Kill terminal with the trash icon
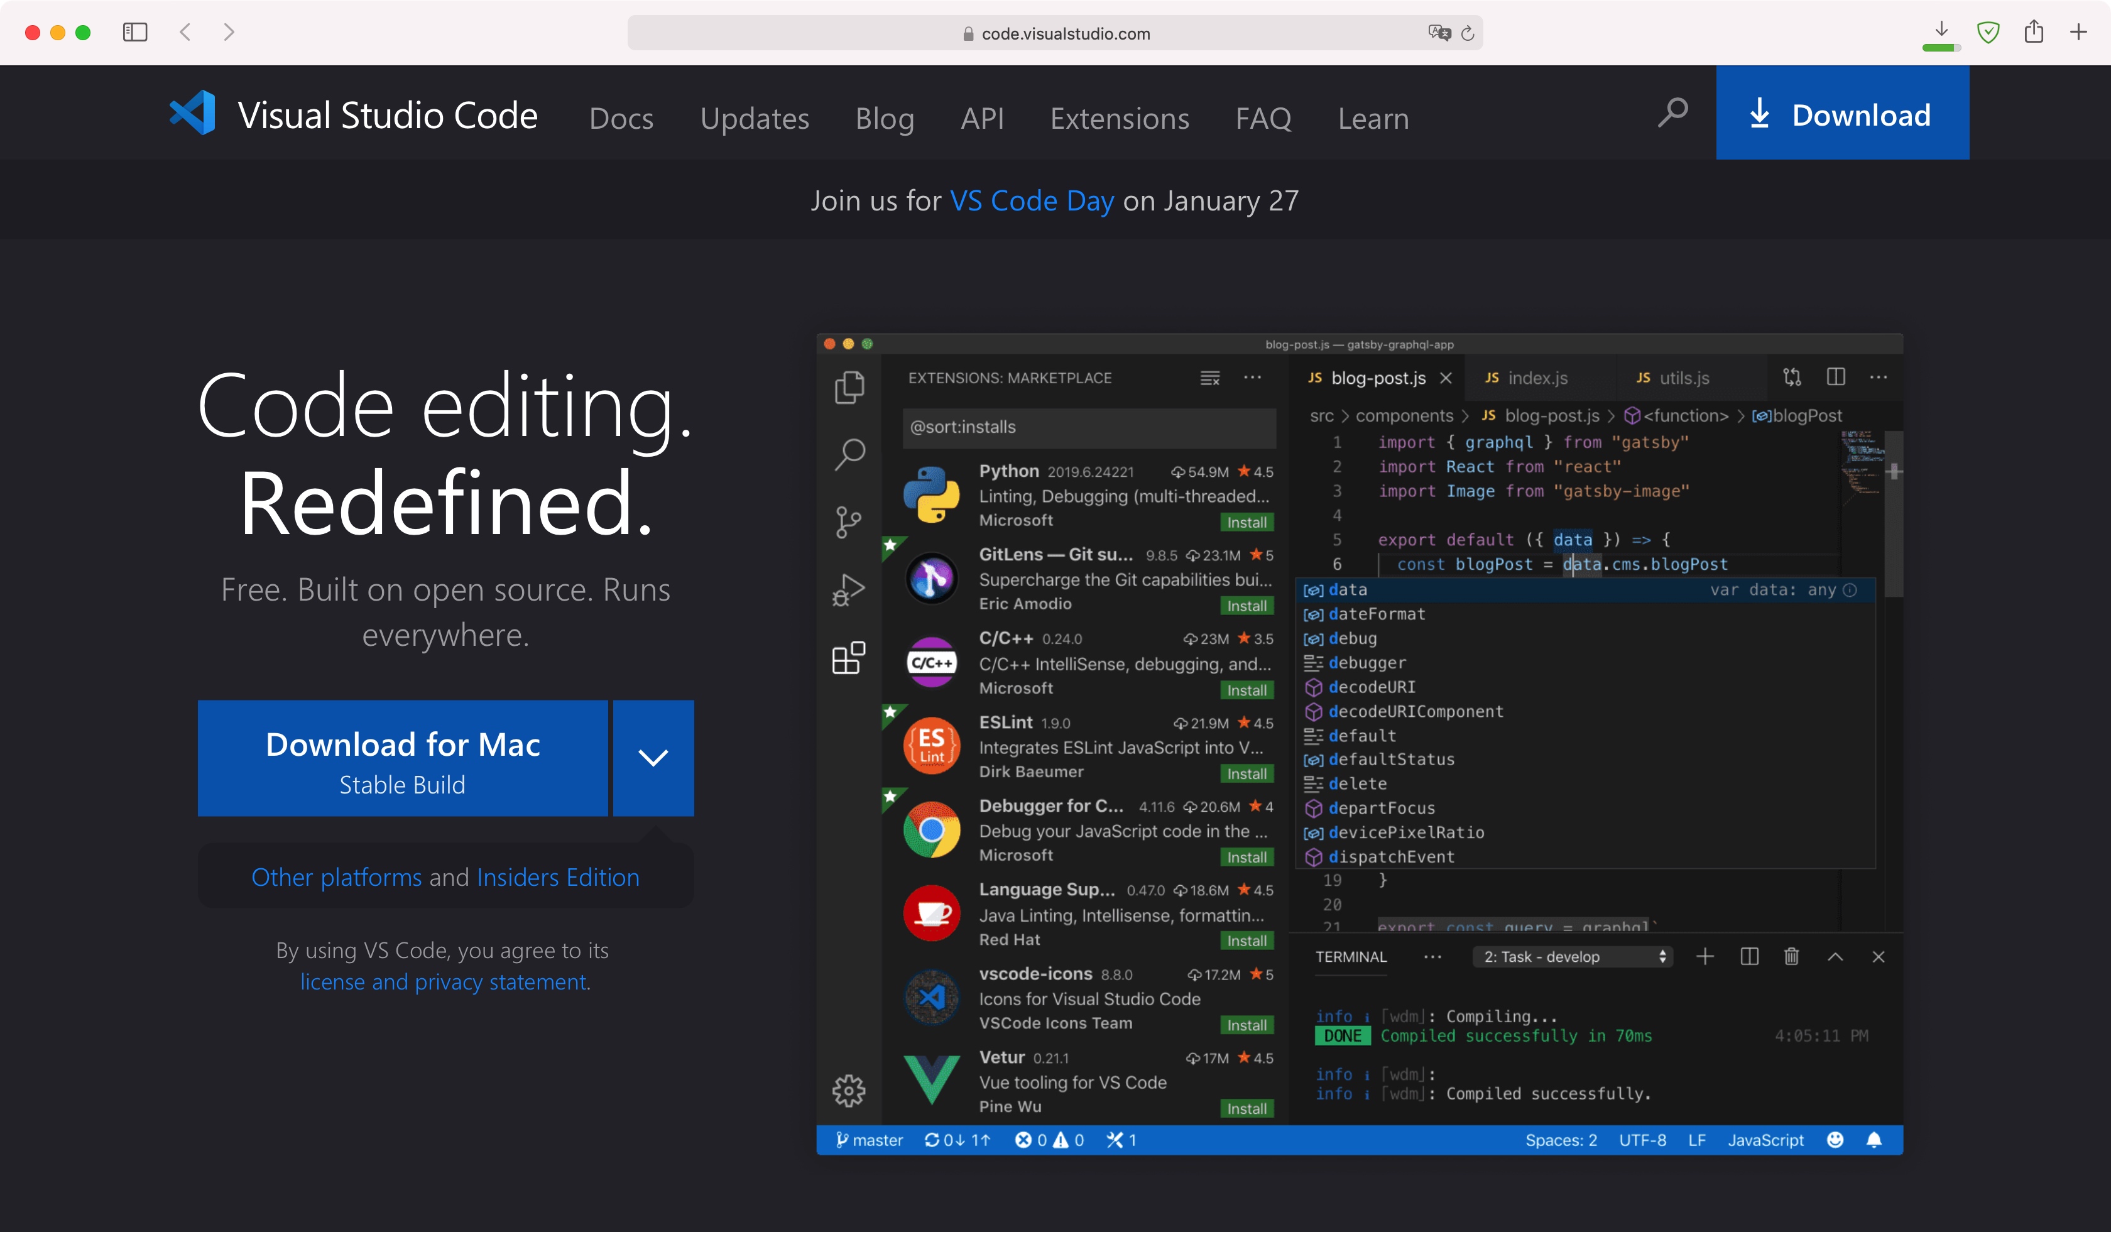Screen dimensions: 2111x1254 click(1791, 957)
